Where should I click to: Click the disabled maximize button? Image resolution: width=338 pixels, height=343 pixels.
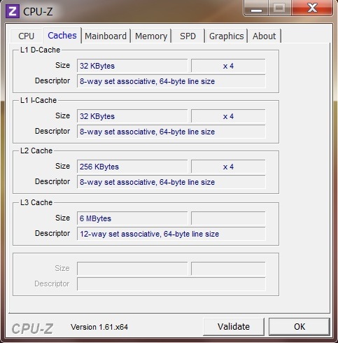point(280,8)
